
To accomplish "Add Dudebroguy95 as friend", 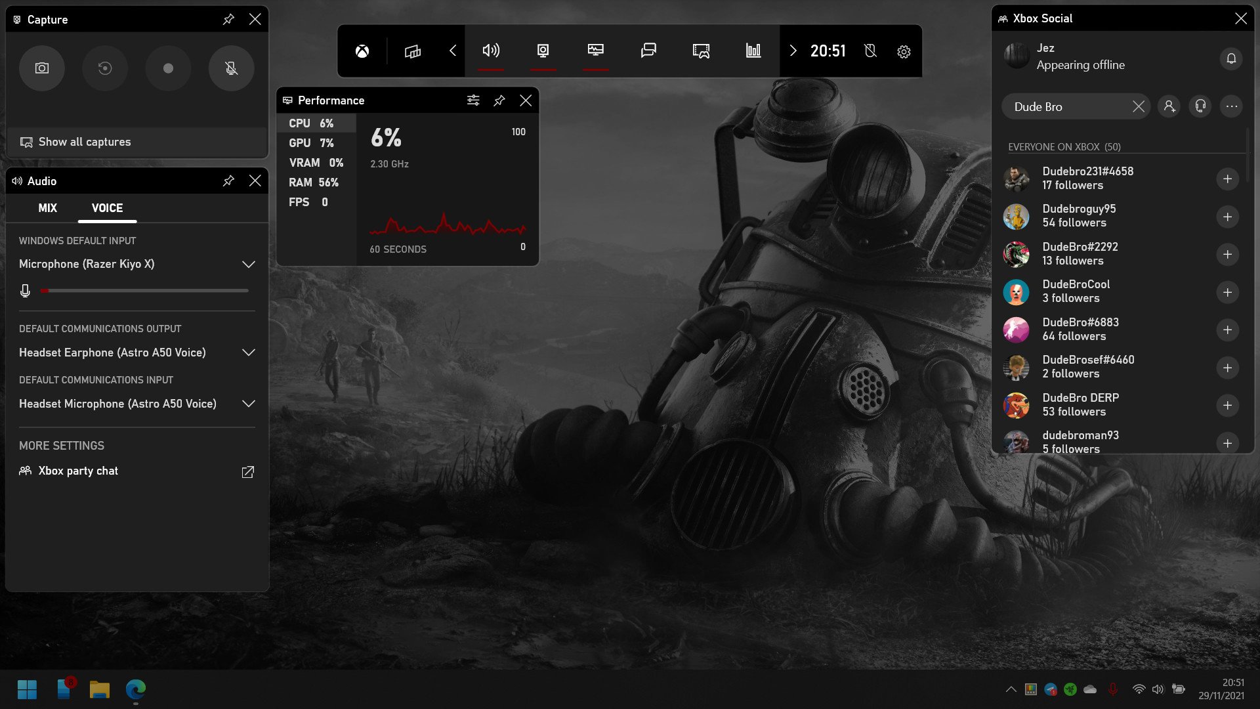I will (x=1227, y=217).
